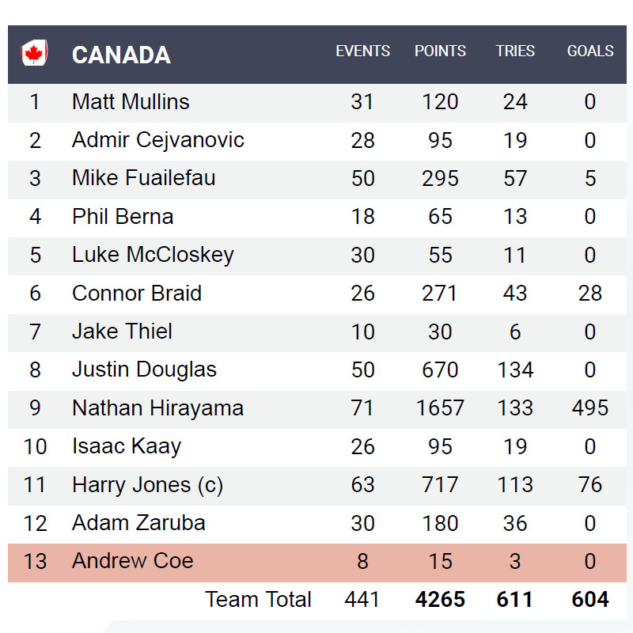The image size is (633, 633).
Task: Open captain Harry Jones's profile
Action: point(147,485)
